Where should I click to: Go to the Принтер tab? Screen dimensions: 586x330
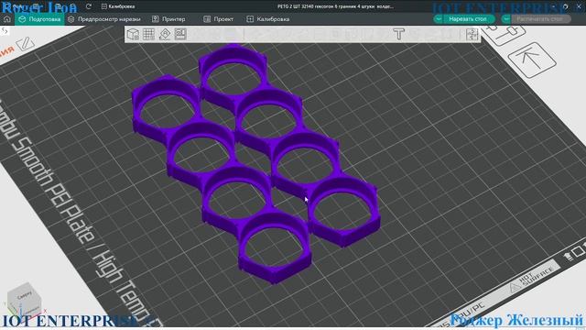[x=168, y=19]
